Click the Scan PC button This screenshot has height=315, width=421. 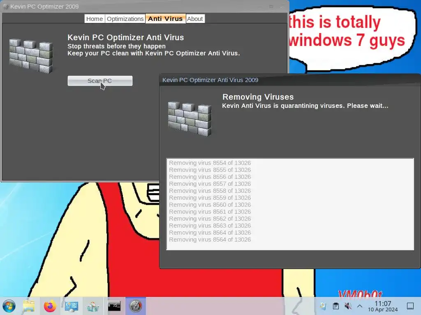100,81
